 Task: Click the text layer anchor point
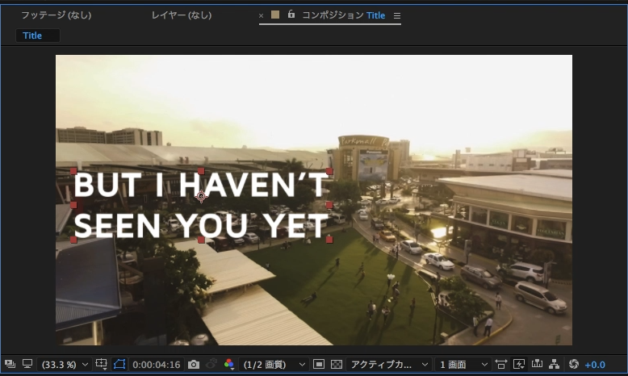click(x=201, y=196)
